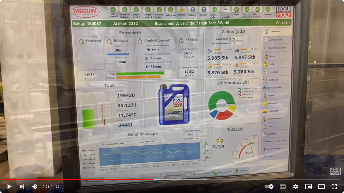Open the Tank page in the sidebar
This screenshot has height=193, width=344.
275,126
